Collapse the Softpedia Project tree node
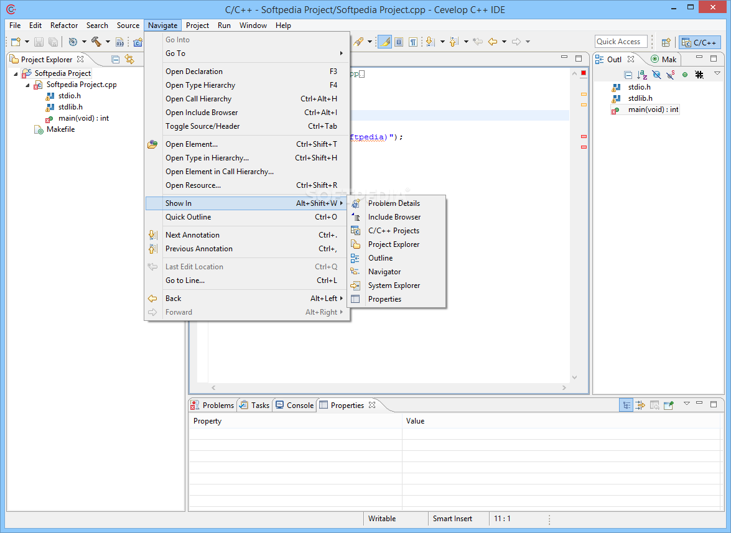Screen dimensions: 731x533 [x=16, y=73]
